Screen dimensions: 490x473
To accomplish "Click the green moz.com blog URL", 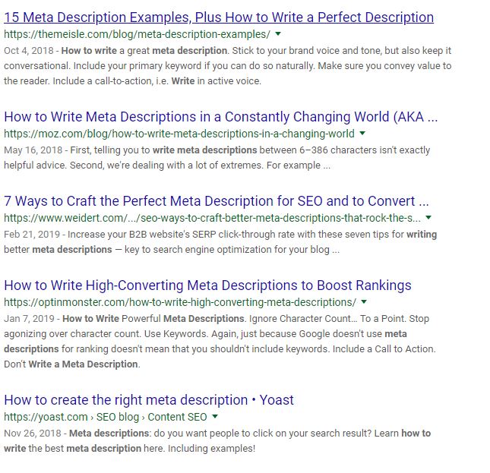I will point(179,134).
